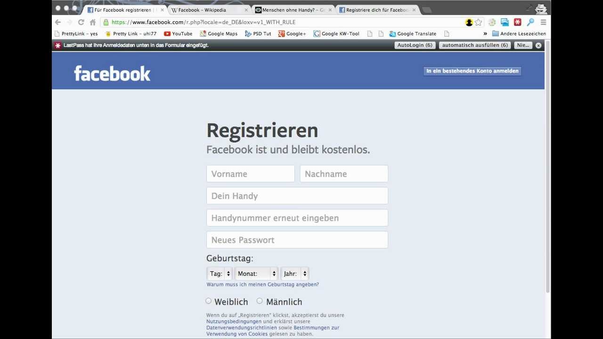
Task: Open the Google Maps bookmark
Action: pos(219,33)
